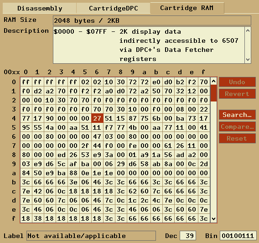Click RAM grid scroll up arrow
The image size is (259, 243).
[x=213, y=81]
